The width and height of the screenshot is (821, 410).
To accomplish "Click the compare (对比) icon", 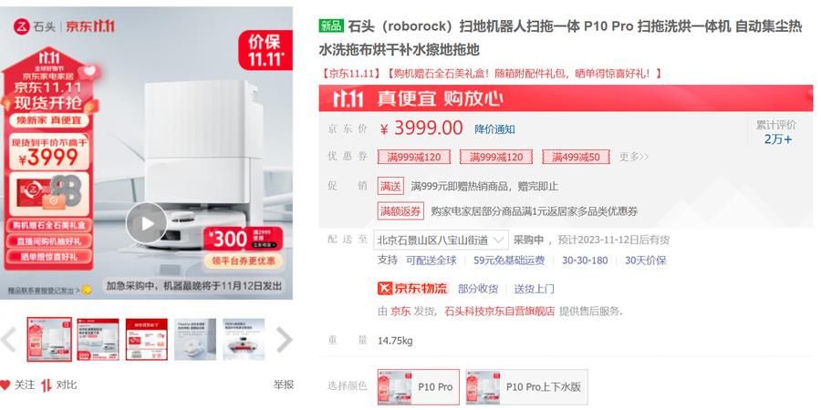I will pyautogui.click(x=47, y=384).
